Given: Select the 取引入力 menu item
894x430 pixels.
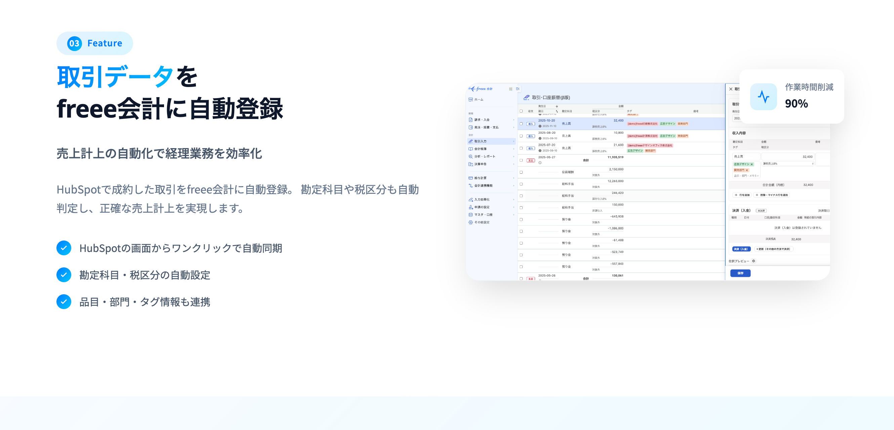Looking at the screenshot, I should click(x=491, y=141).
